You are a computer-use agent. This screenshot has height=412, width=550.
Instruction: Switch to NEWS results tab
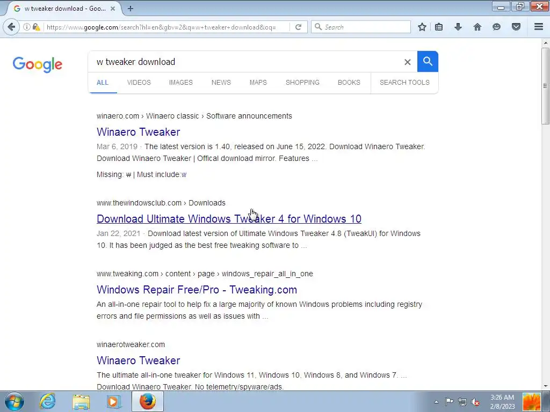[x=221, y=83]
